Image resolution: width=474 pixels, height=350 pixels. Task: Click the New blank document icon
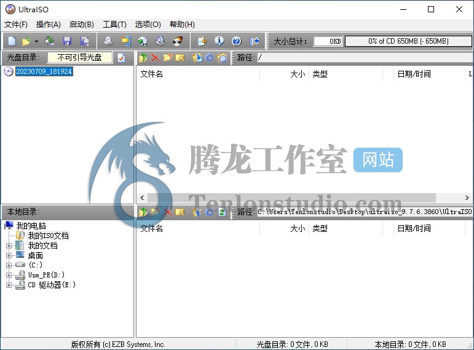[12, 41]
